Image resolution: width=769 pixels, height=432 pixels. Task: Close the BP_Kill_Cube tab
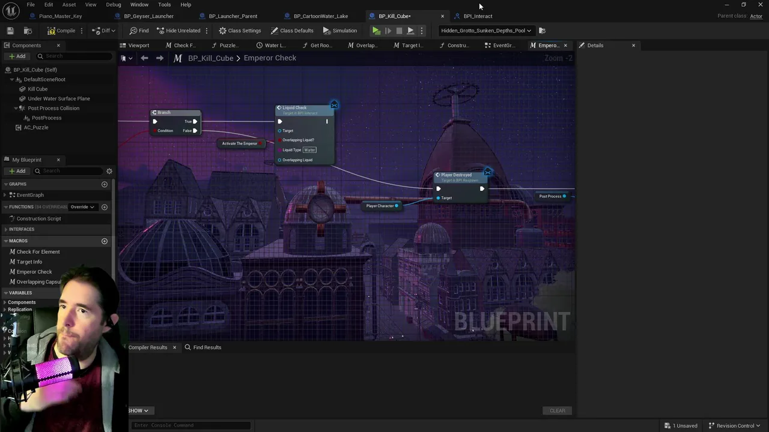click(443, 16)
